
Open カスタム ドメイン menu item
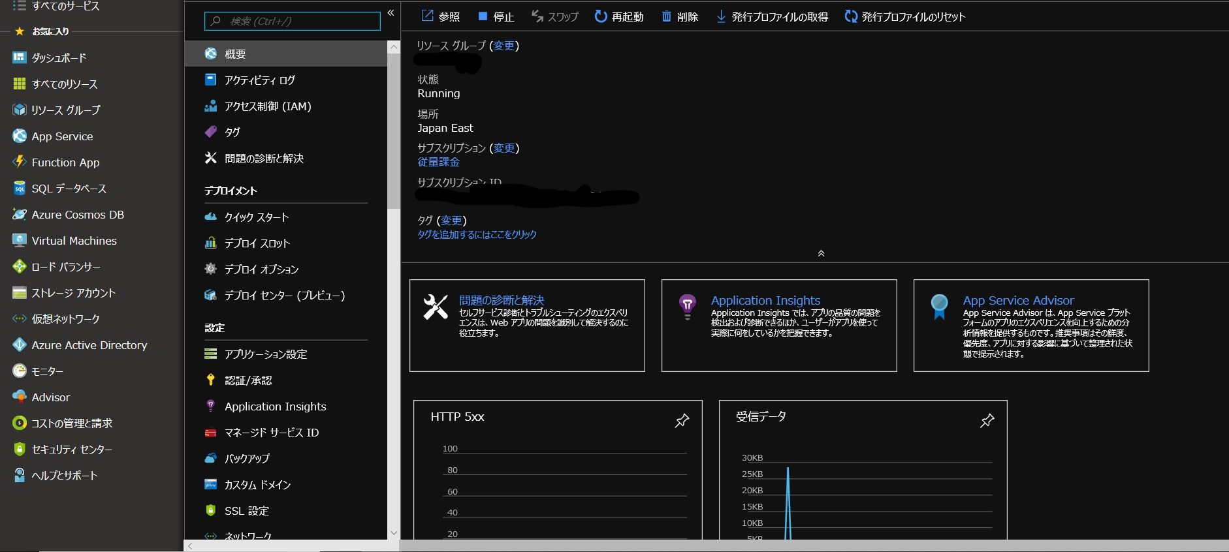tap(286, 484)
